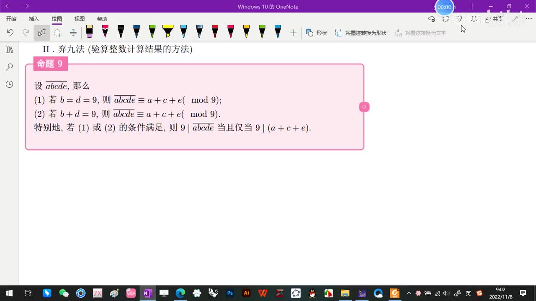Switch to OneNote taskbar icon
The image size is (536, 301).
(147, 293)
